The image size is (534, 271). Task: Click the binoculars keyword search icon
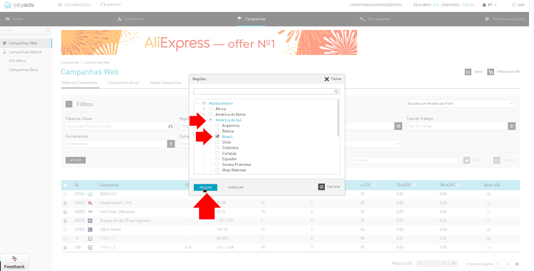coord(171,126)
